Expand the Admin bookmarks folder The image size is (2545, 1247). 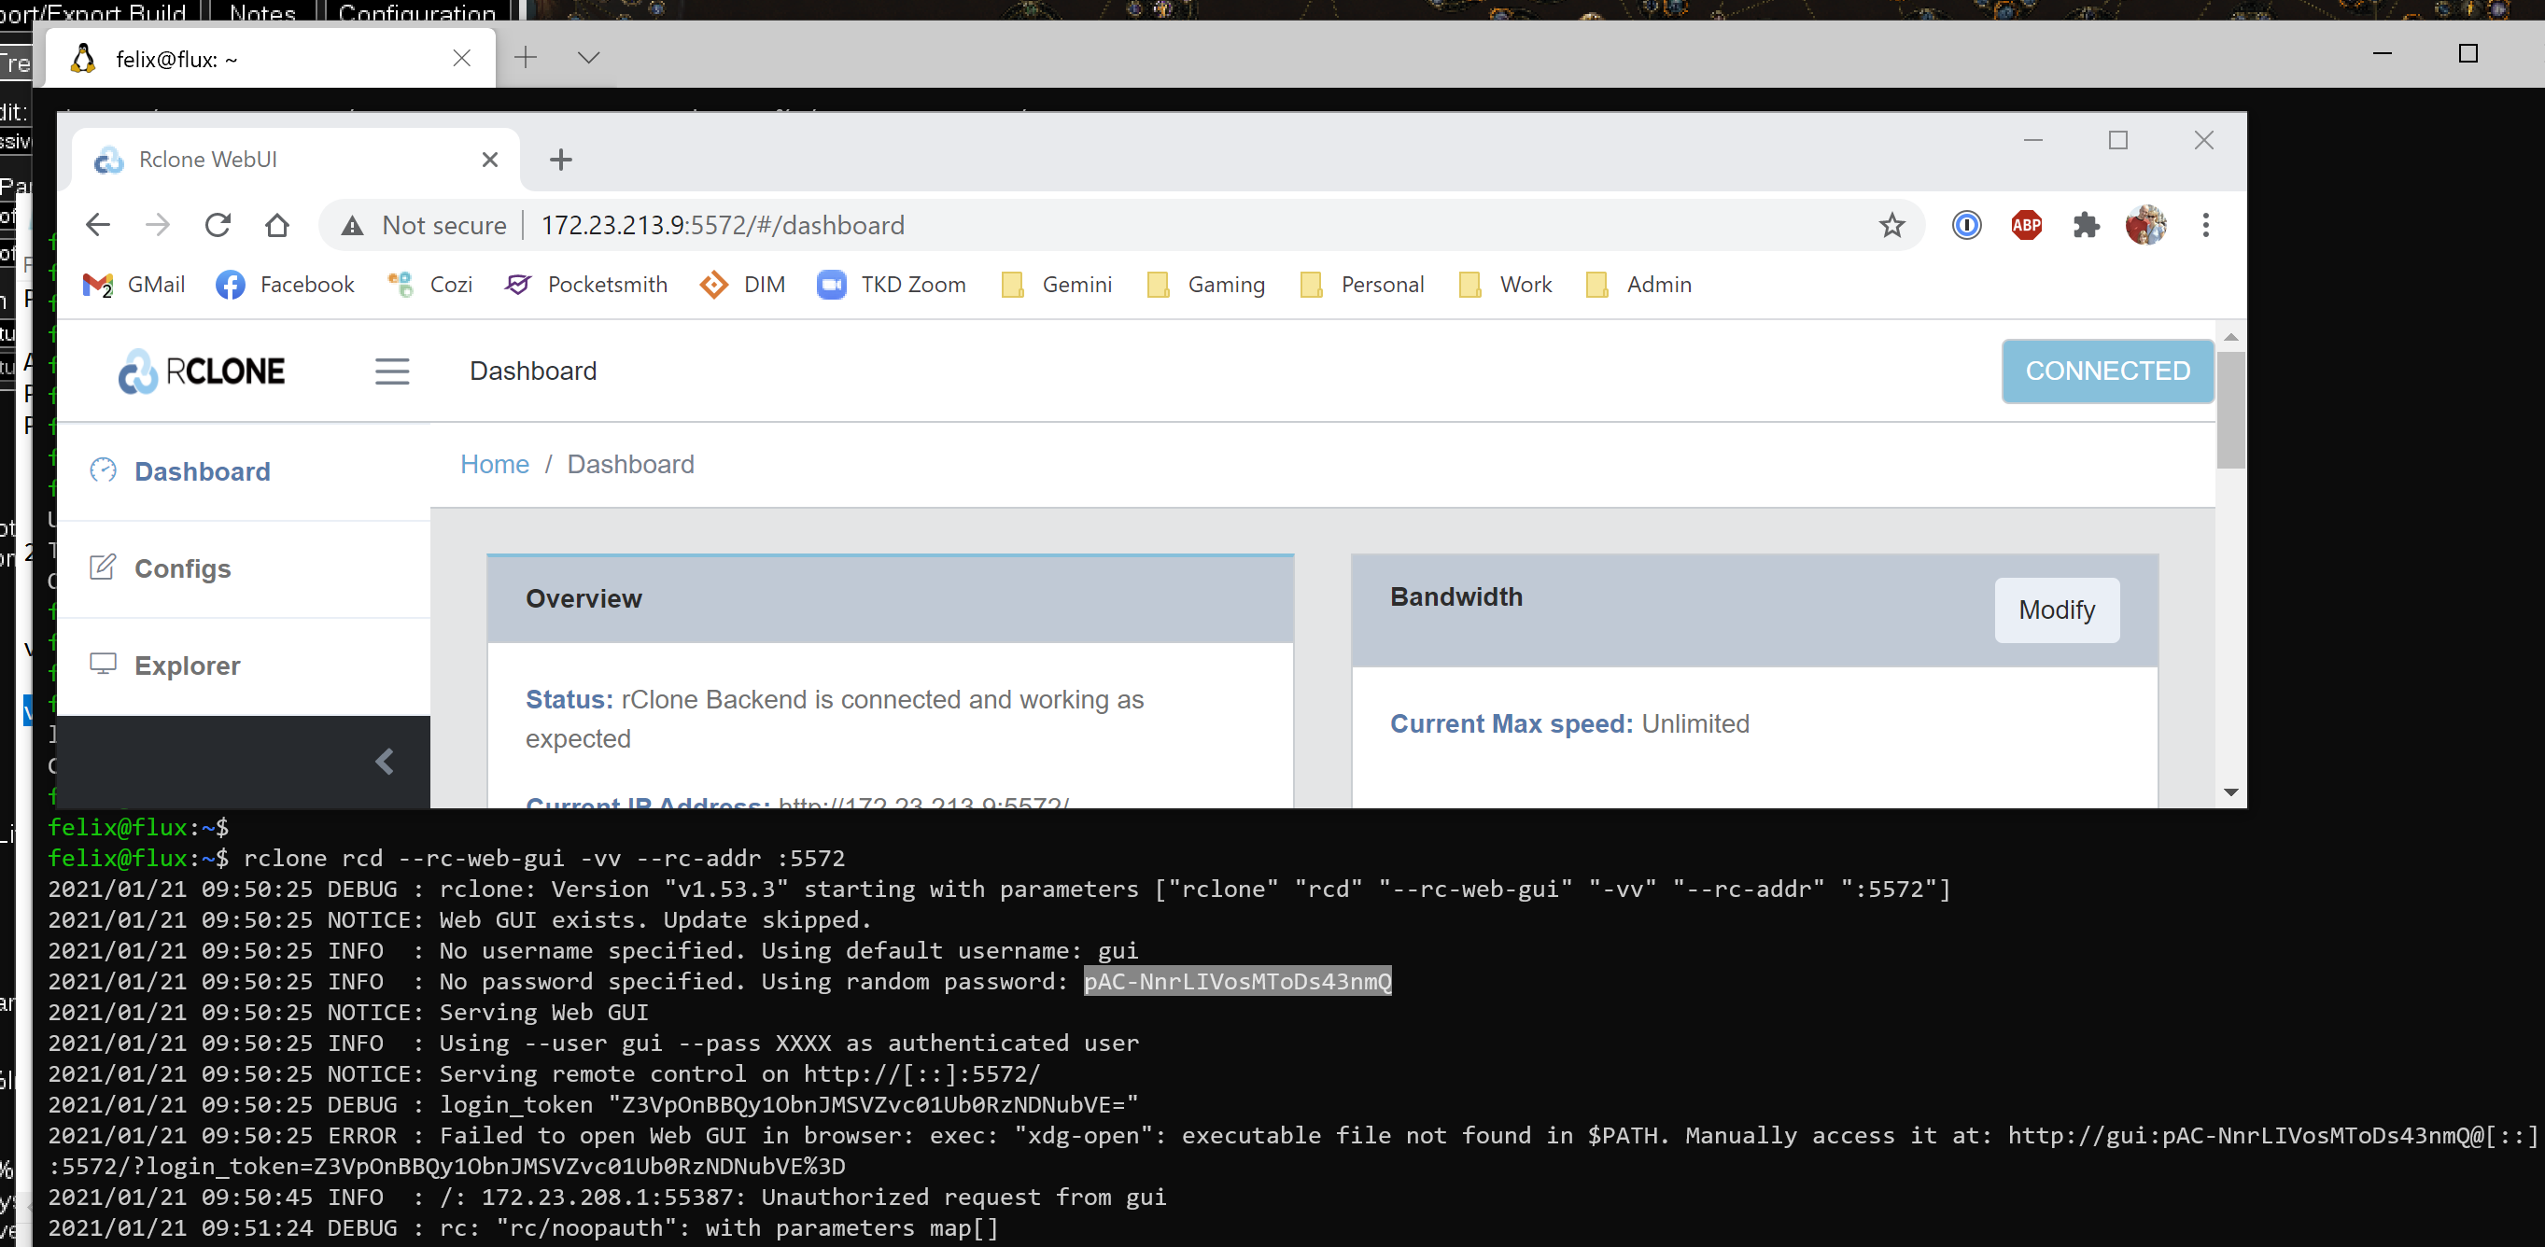pyautogui.click(x=1638, y=285)
